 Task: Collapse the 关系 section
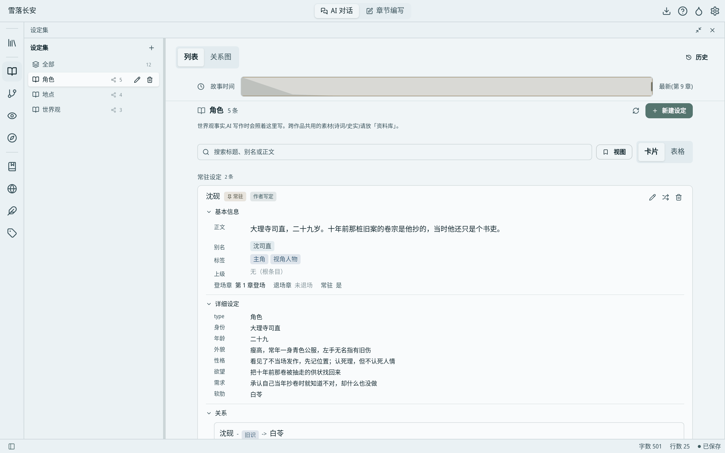[216, 413]
